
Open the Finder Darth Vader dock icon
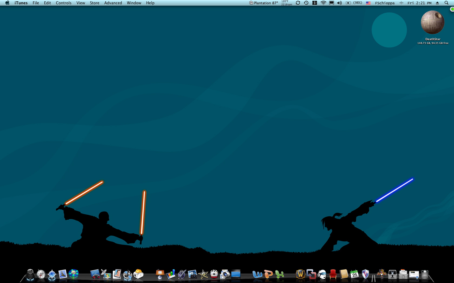coord(30,275)
